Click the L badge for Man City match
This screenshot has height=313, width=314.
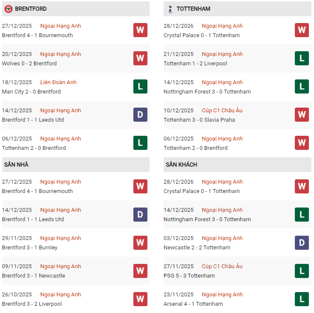click(x=140, y=87)
